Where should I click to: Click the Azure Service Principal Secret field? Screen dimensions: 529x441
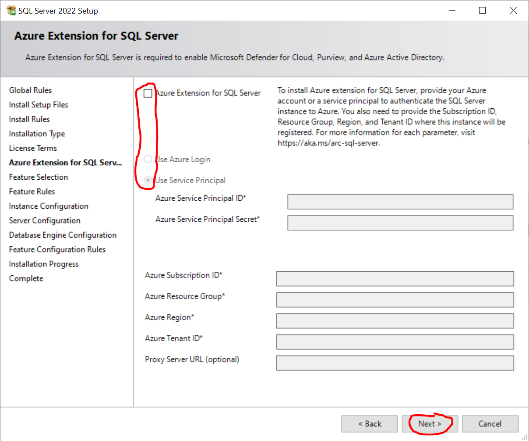click(400, 223)
